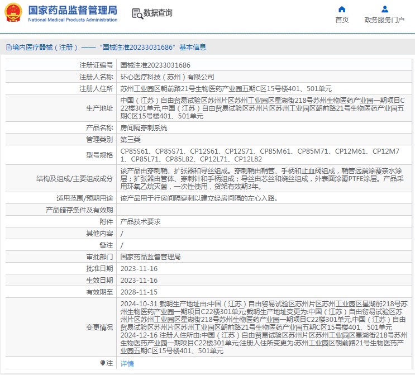This screenshot has height=375, width=415.
Task: Open the 详情 link
Action: coord(127,364)
